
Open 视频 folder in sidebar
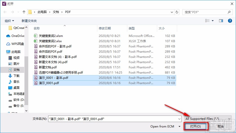tap(14, 58)
